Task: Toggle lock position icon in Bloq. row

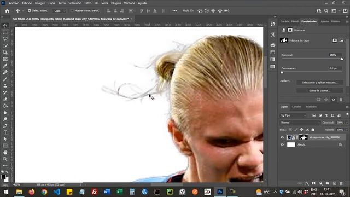Action: click(x=301, y=130)
